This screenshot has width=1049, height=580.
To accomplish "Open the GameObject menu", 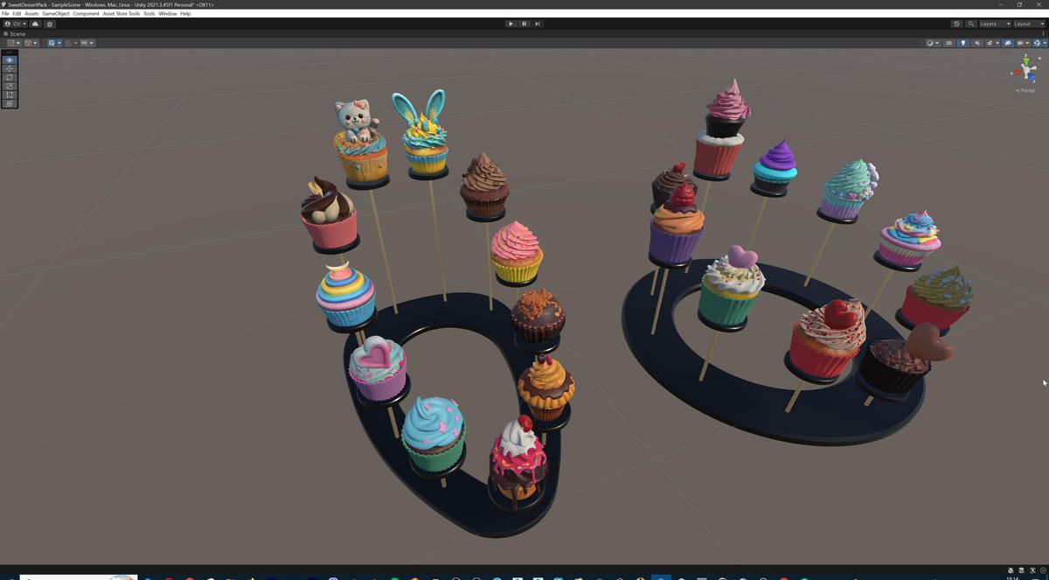I will point(55,13).
